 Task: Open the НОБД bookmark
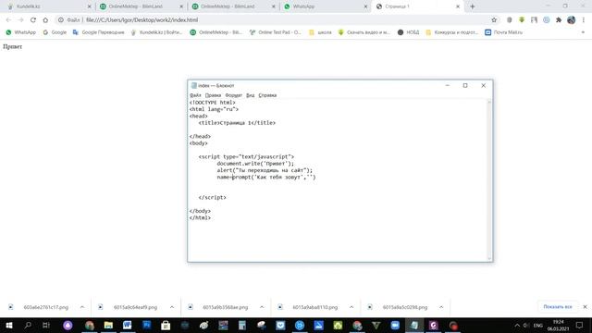click(x=409, y=32)
